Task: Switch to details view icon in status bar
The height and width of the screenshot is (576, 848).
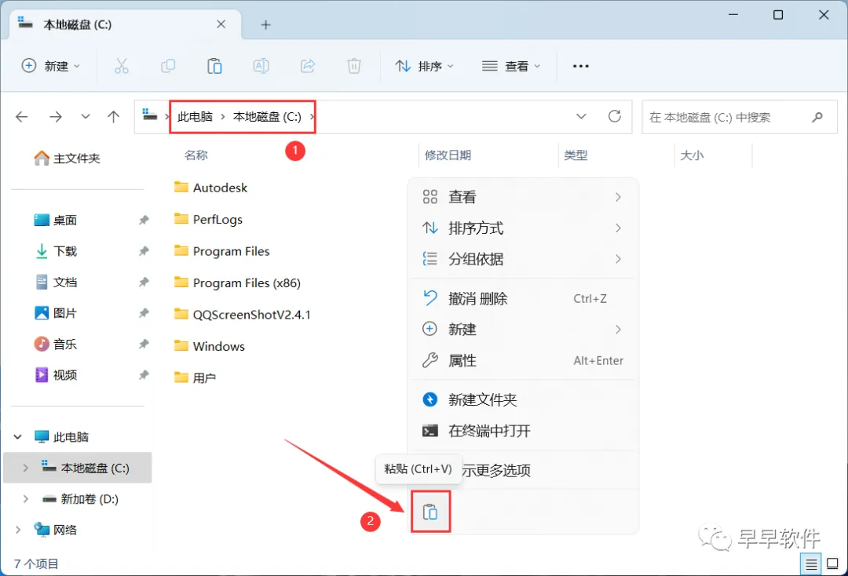Action: tap(811, 565)
